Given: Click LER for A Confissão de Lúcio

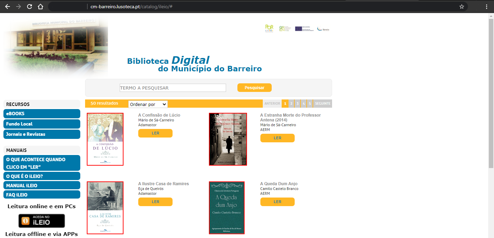Looking at the screenshot, I should click(155, 133).
